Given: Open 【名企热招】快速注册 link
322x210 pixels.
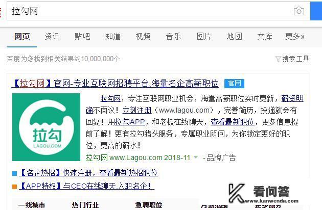Looking at the screenshot, I should click(88, 173).
